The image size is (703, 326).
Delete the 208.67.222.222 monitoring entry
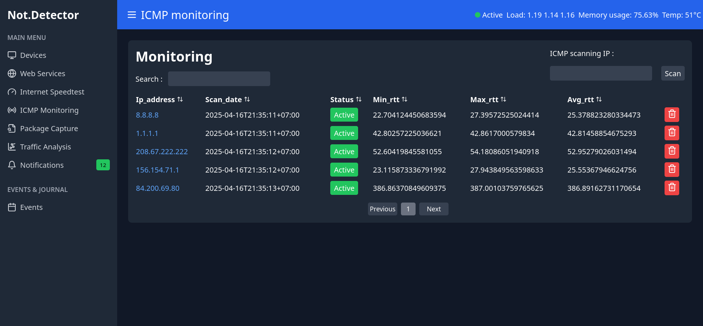(672, 151)
